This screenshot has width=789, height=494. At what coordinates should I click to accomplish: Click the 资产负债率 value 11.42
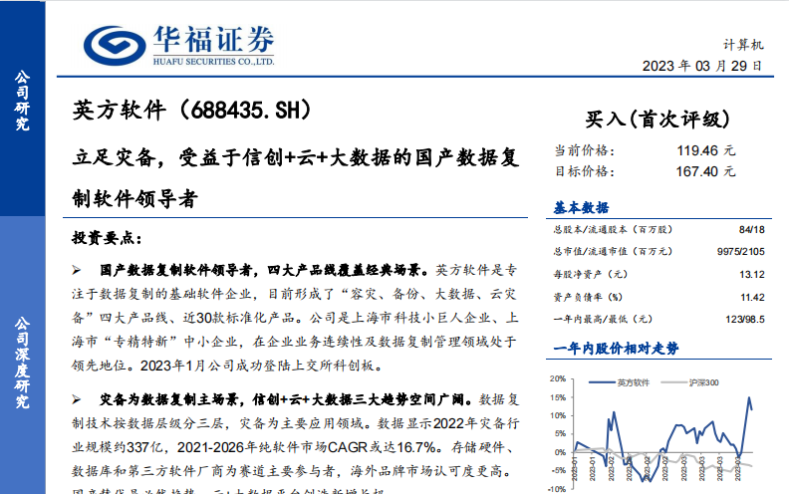(x=752, y=298)
